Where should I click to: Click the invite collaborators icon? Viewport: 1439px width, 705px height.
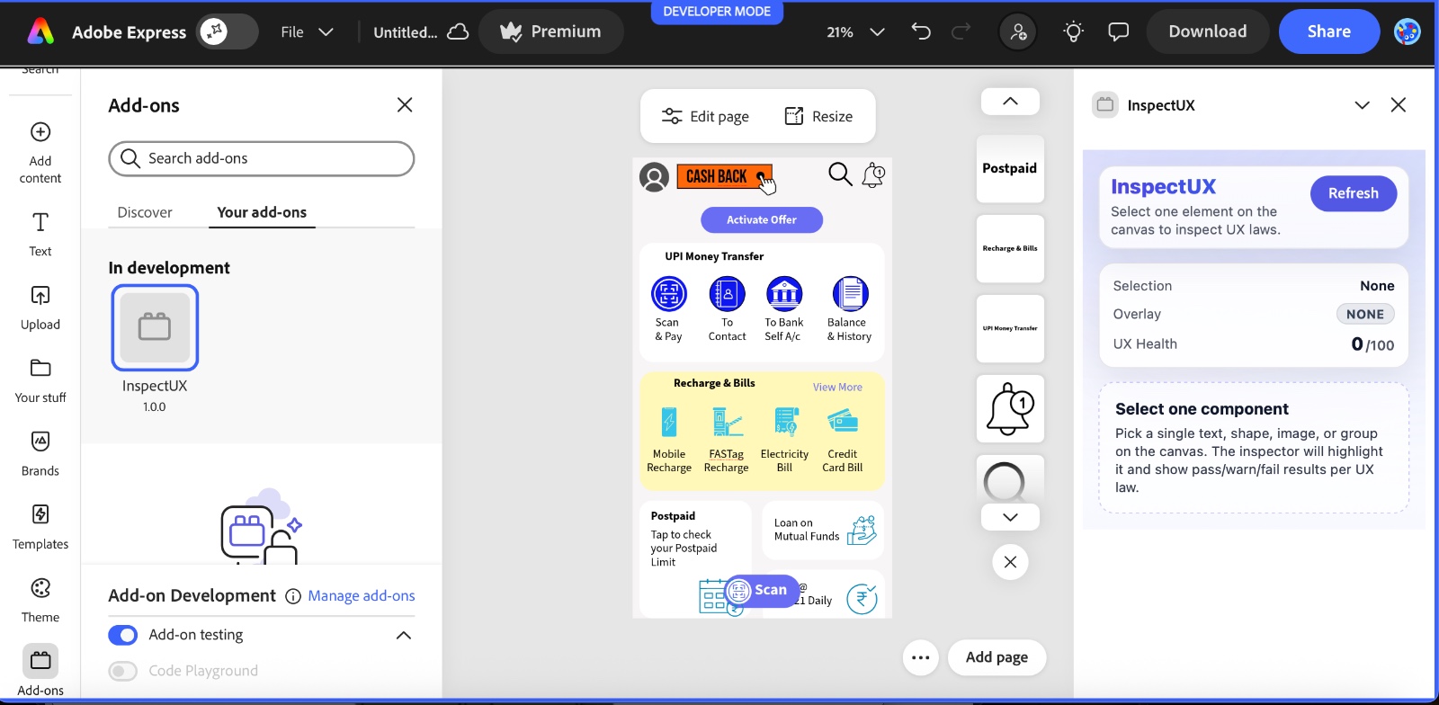[x=1018, y=32]
